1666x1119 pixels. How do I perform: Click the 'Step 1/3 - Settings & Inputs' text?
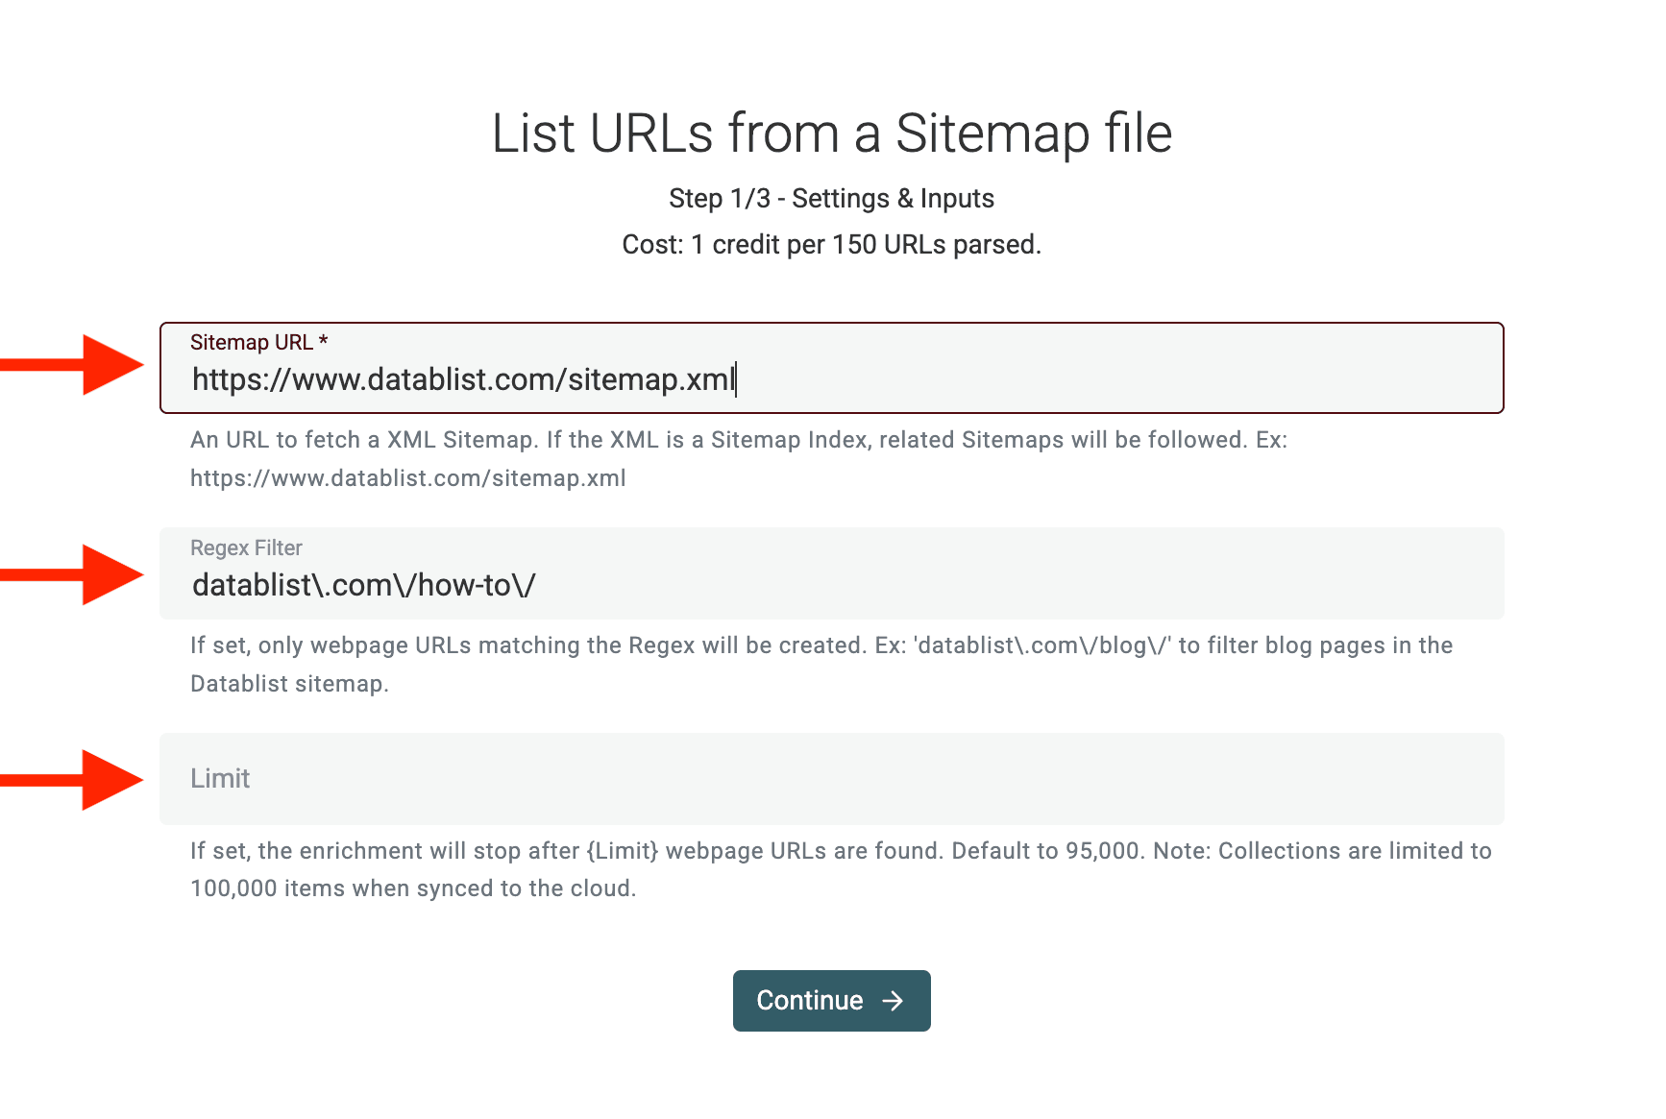832,199
